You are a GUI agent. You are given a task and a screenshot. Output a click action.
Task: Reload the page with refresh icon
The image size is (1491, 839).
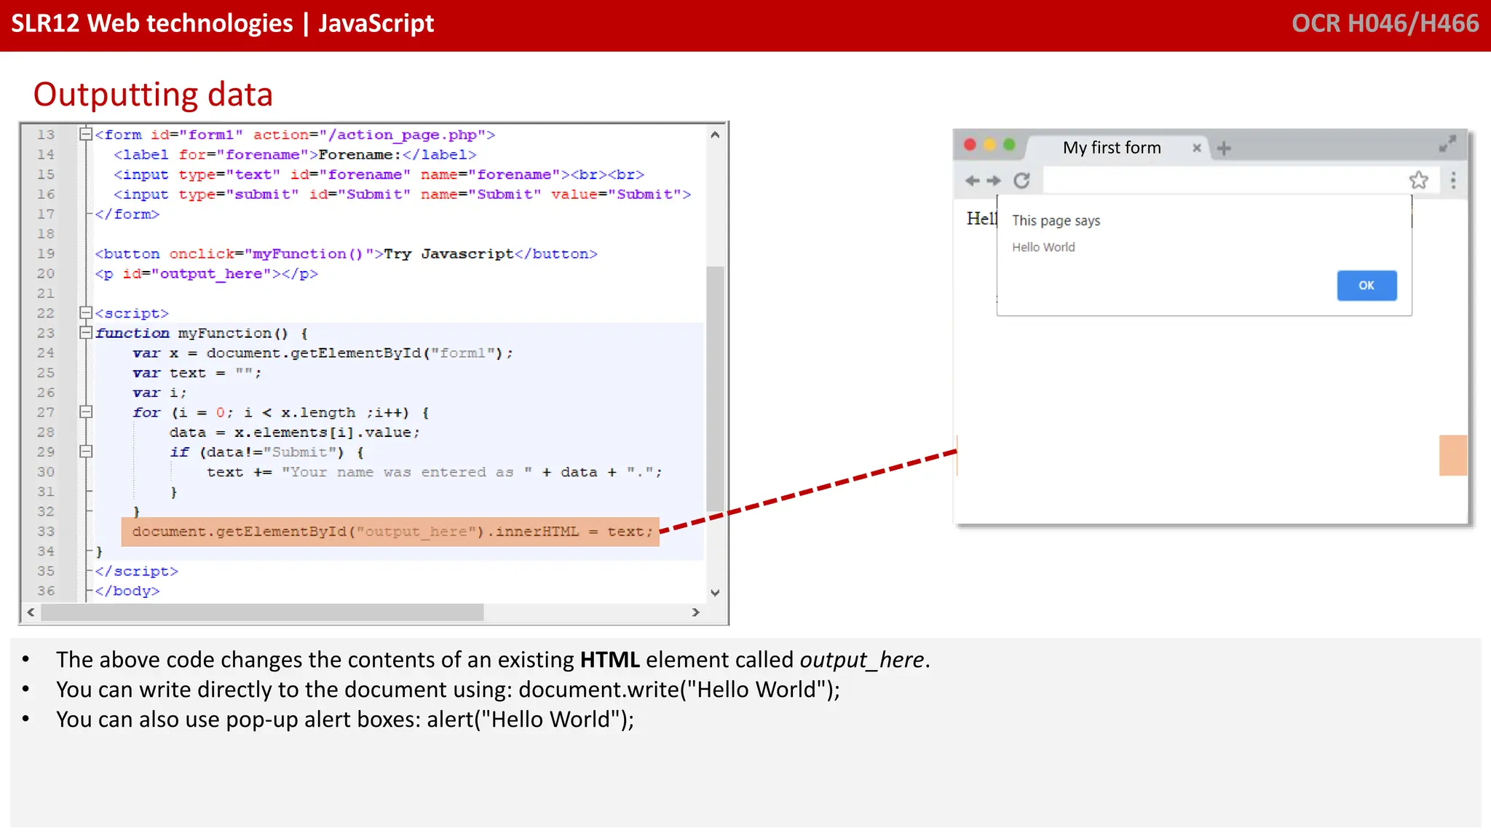(1021, 181)
